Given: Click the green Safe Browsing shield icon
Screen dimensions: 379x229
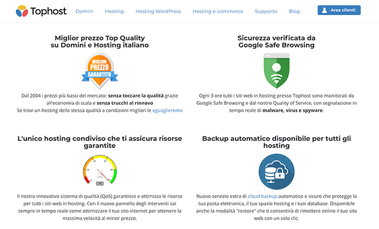Looking at the screenshot, I should [x=276, y=71].
